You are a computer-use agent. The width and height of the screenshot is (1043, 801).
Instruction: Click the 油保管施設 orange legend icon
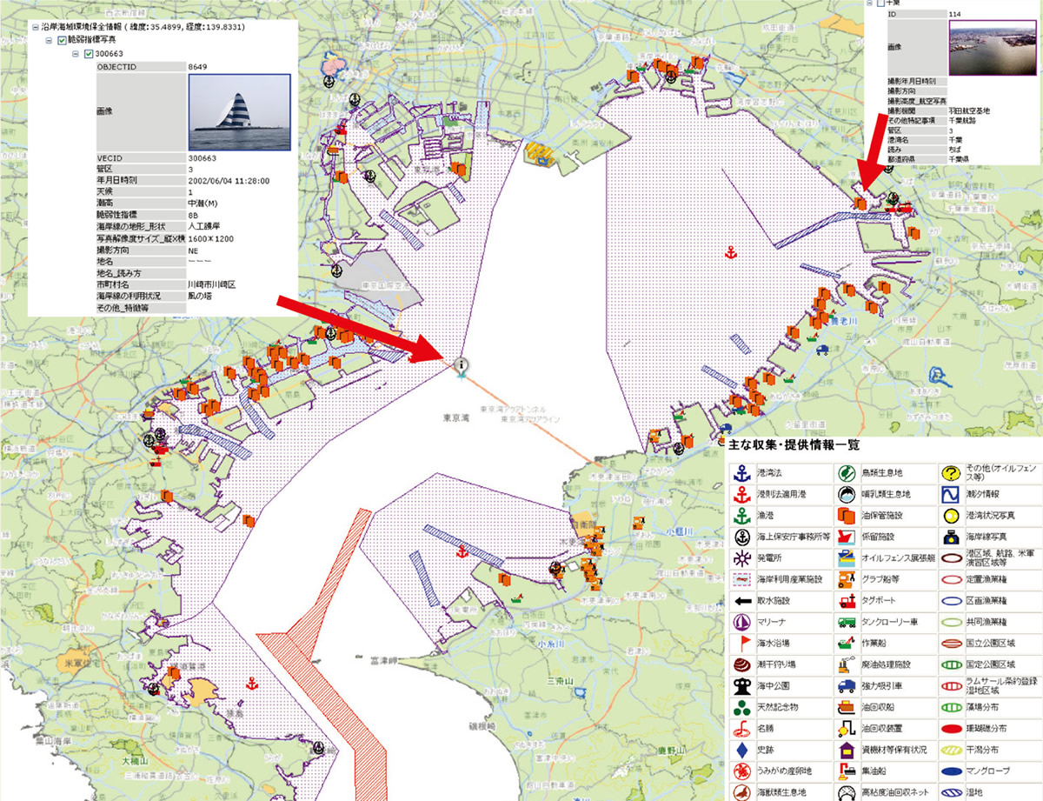coord(846,517)
